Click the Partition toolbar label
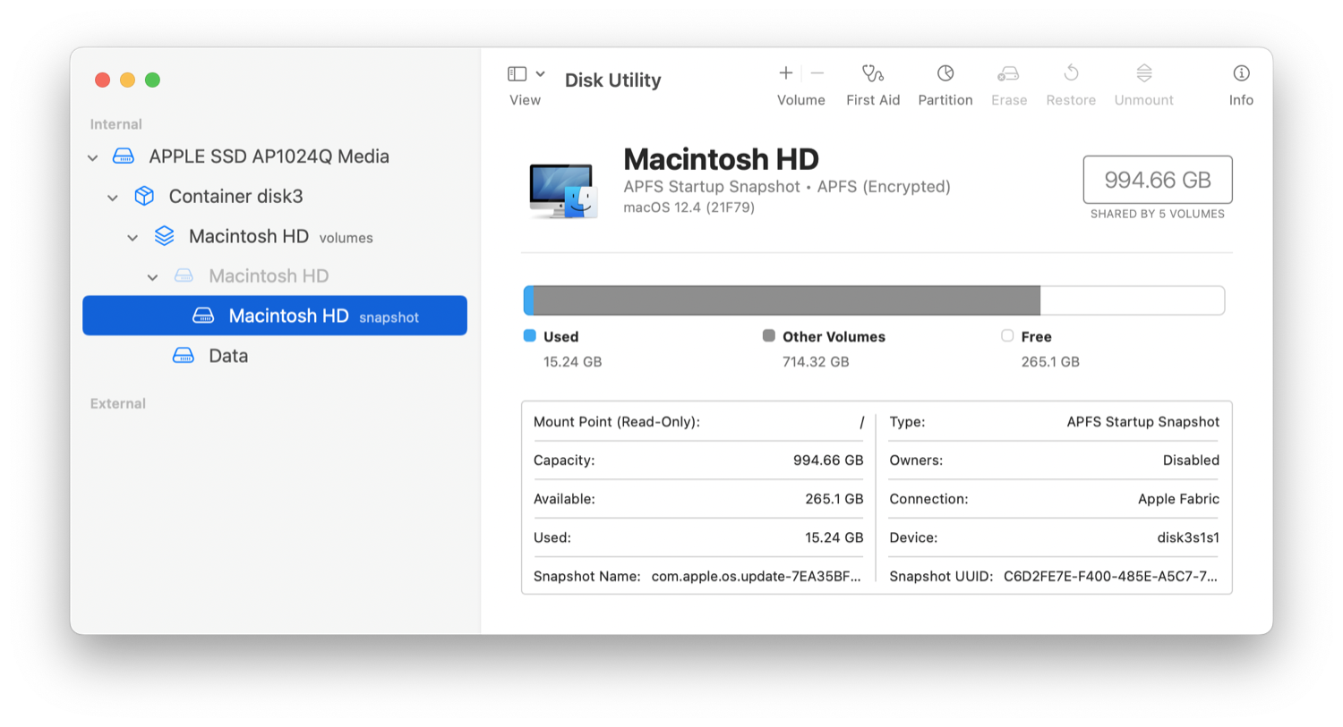This screenshot has width=1343, height=727. [x=945, y=100]
